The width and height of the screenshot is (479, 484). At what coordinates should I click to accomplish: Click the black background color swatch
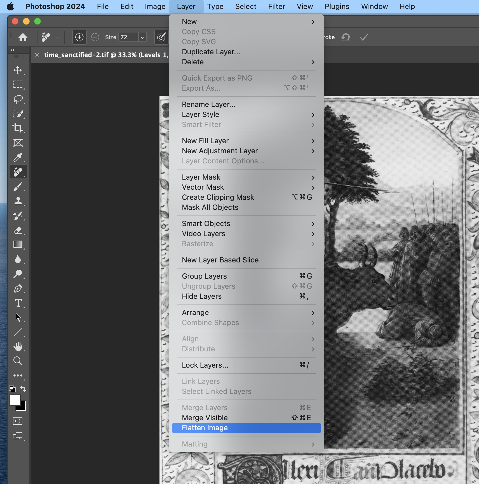pos(23,408)
